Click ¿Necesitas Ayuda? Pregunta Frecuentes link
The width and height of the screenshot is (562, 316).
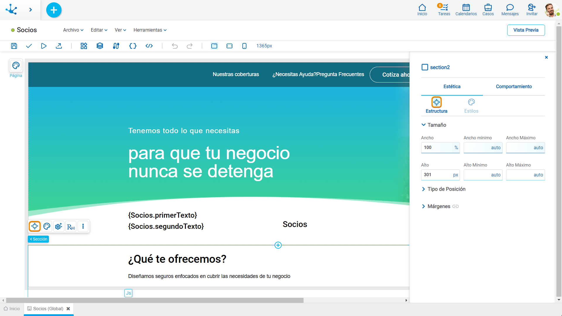point(318,74)
